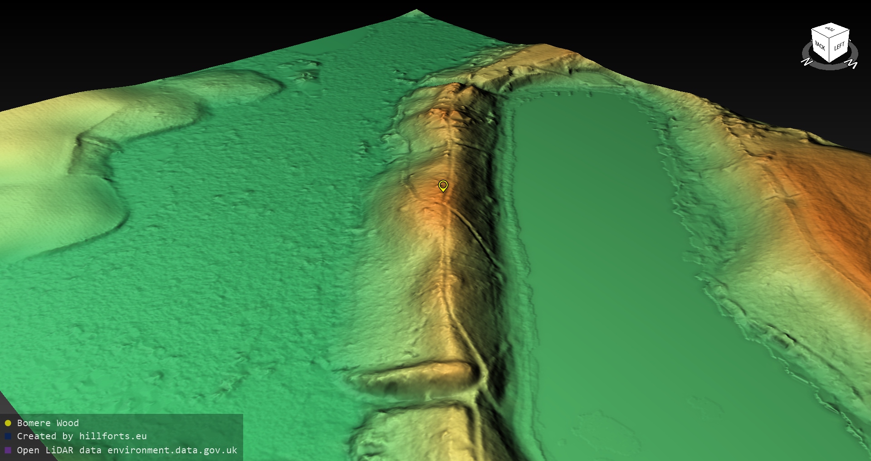Open the Created by hillforts.eu link

point(82,437)
